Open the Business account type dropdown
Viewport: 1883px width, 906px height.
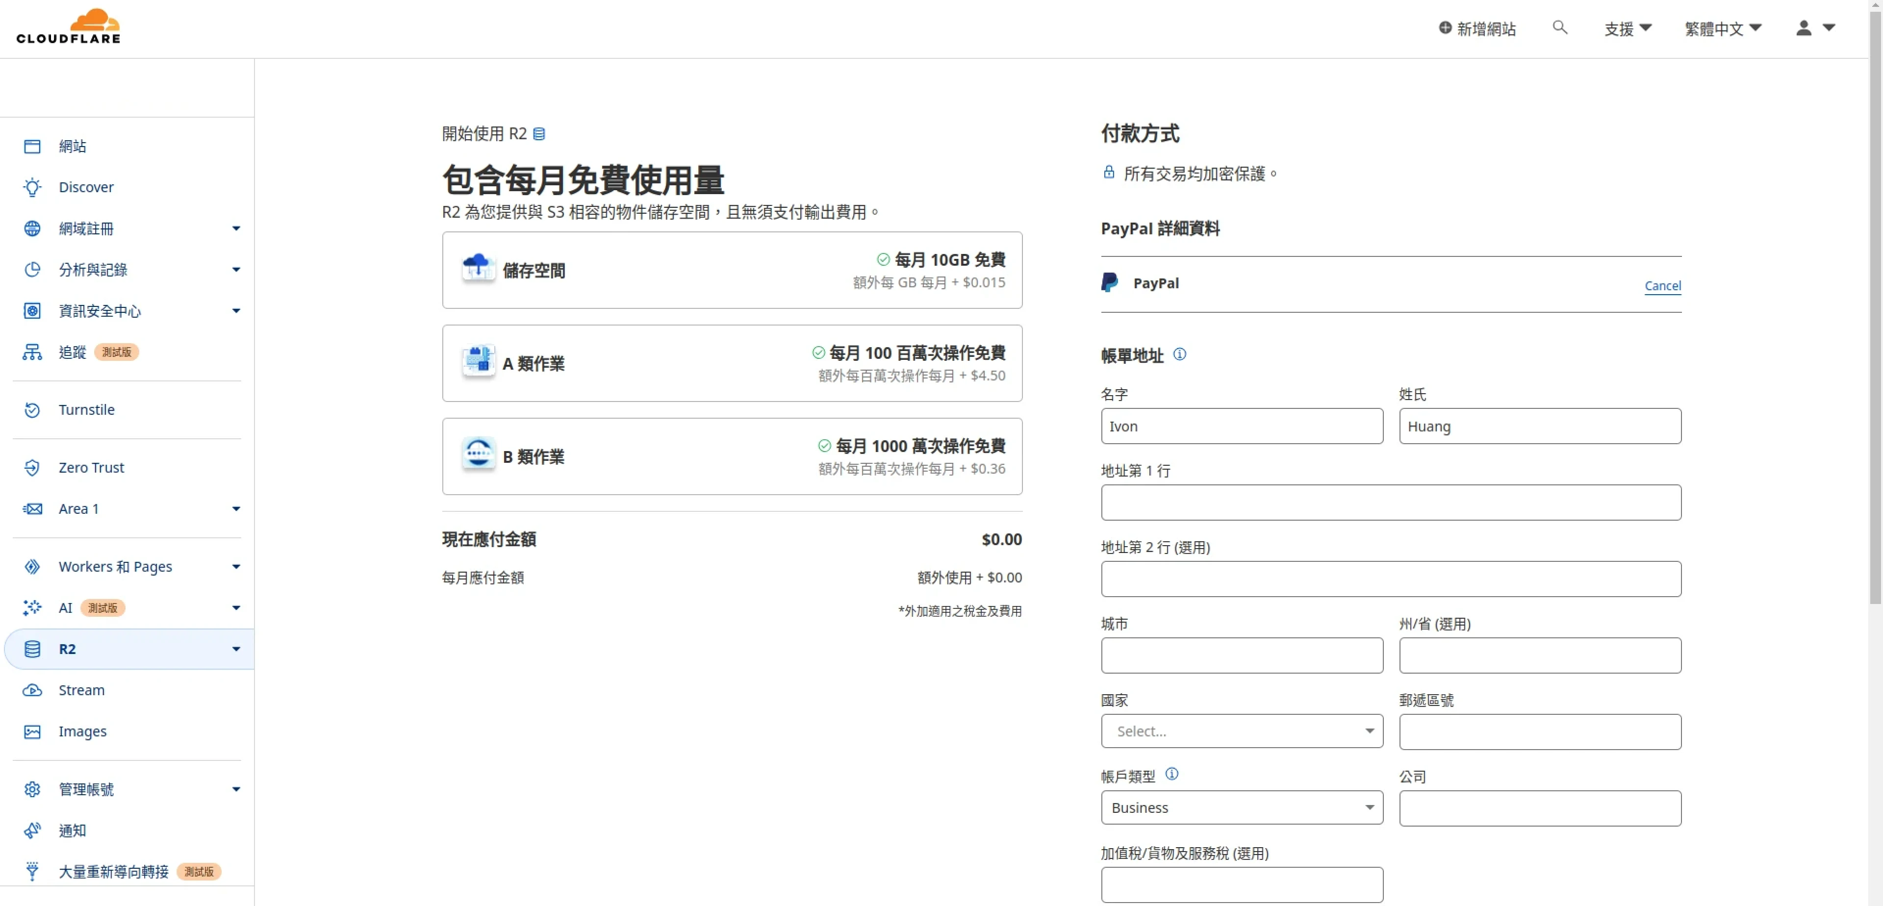click(1241, 807)
